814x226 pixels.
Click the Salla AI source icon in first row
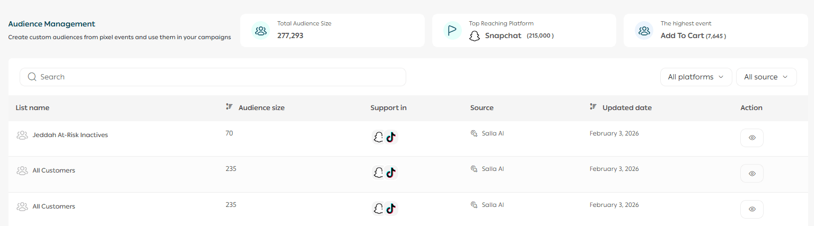[475, 133]
